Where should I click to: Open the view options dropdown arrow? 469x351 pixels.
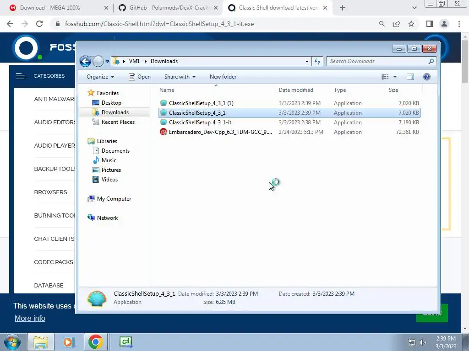(x=395, y=77)
